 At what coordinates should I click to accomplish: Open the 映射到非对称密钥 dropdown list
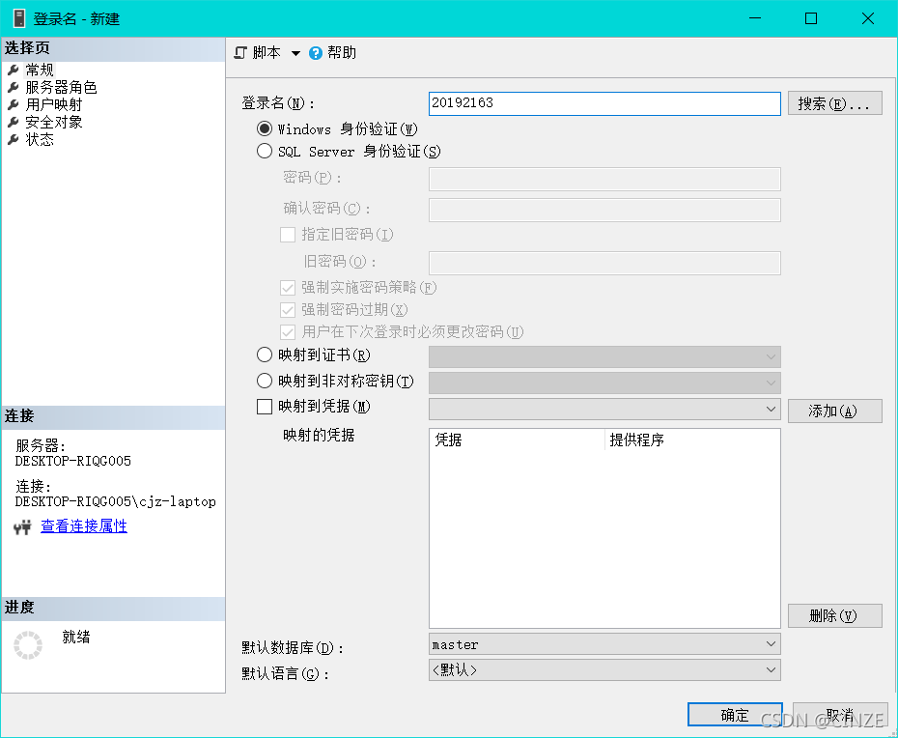(604, 383)
